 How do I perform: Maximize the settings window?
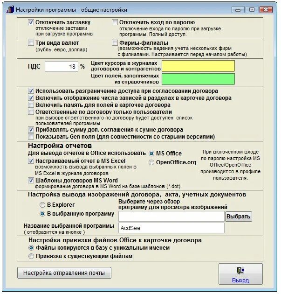pos(252,10)
